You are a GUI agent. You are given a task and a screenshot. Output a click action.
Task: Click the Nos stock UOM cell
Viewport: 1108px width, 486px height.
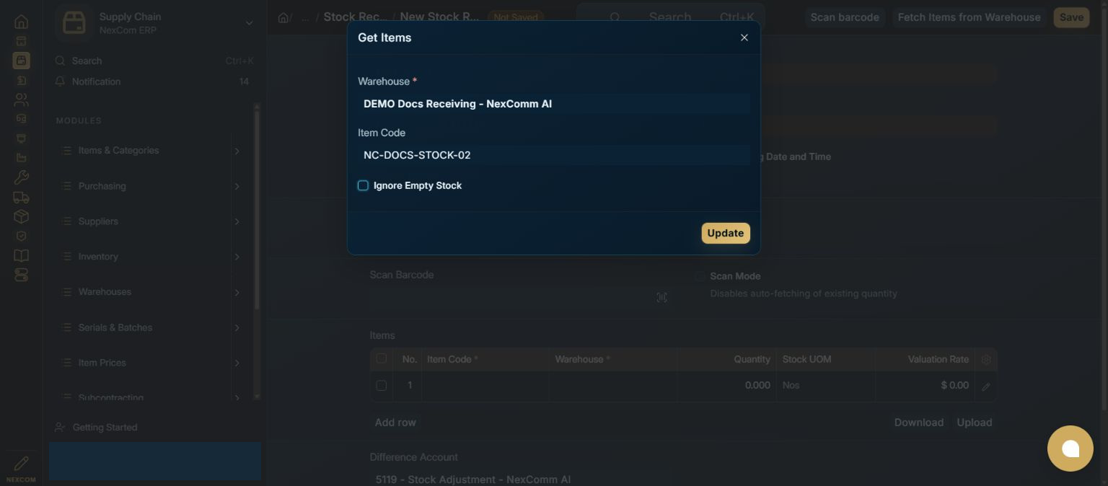click(826, 386)
